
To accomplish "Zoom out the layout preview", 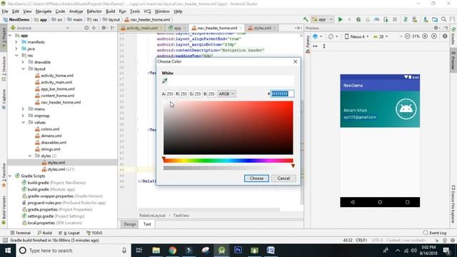I will coord(408,36).
